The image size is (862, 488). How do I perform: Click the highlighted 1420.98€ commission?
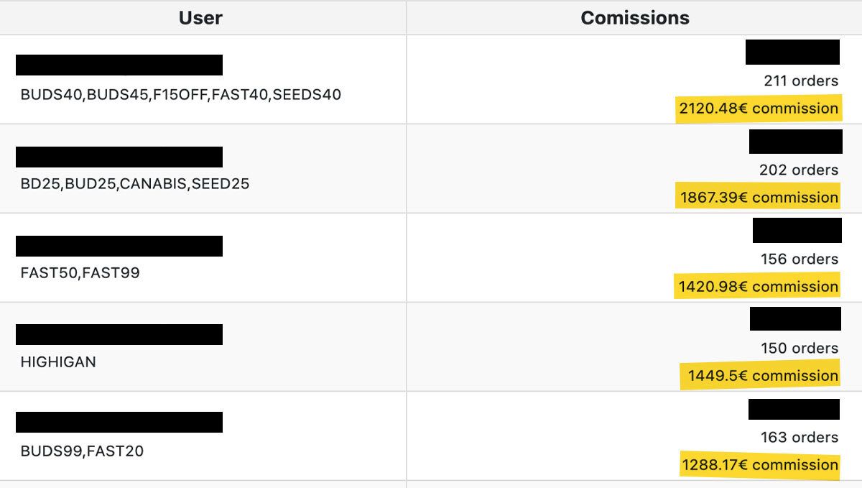click(759, 287)
